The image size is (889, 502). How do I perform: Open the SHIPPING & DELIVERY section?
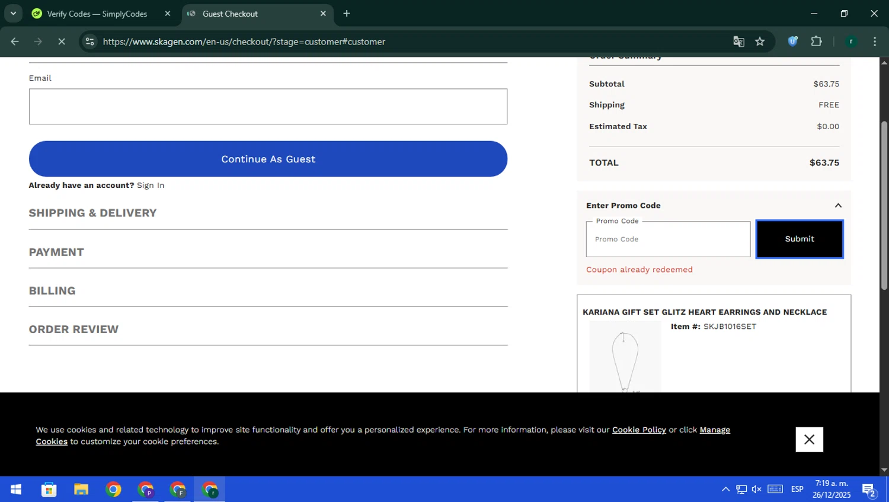(x=92, y=213)
